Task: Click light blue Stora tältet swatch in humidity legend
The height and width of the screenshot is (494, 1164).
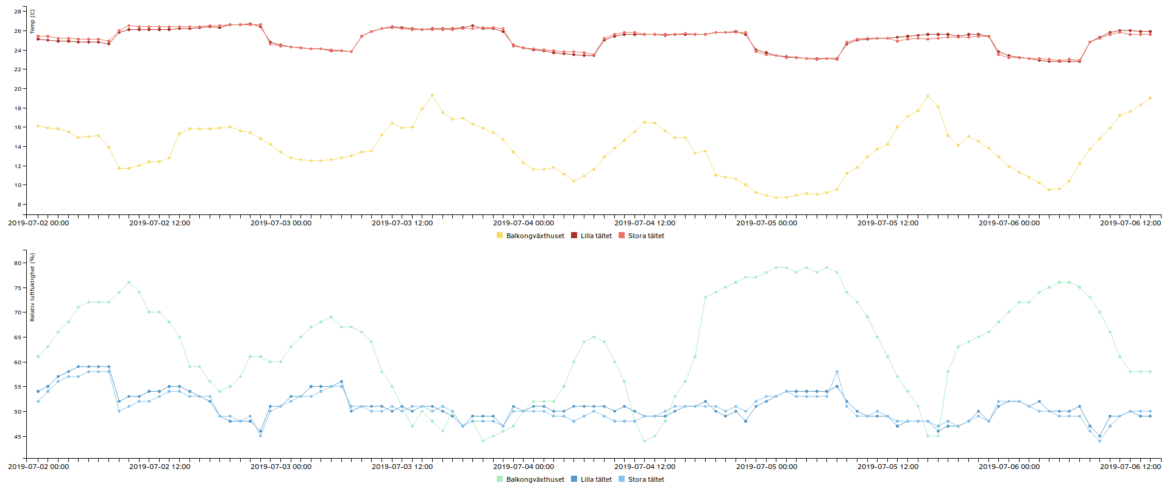Action: [x=622, y=479]
